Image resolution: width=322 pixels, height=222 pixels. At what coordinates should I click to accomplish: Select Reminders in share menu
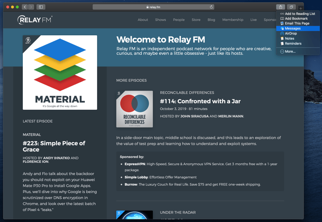(298, 44)
